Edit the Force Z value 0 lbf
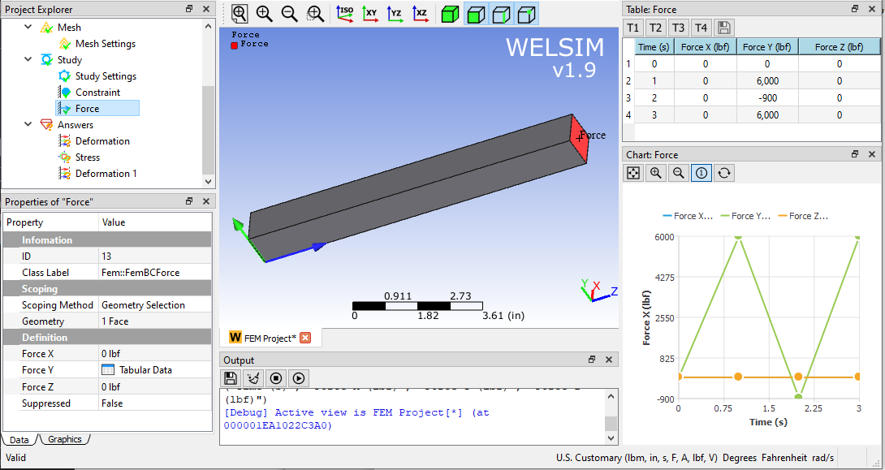Viewport: 885px width, 470px height. [155, 387]
